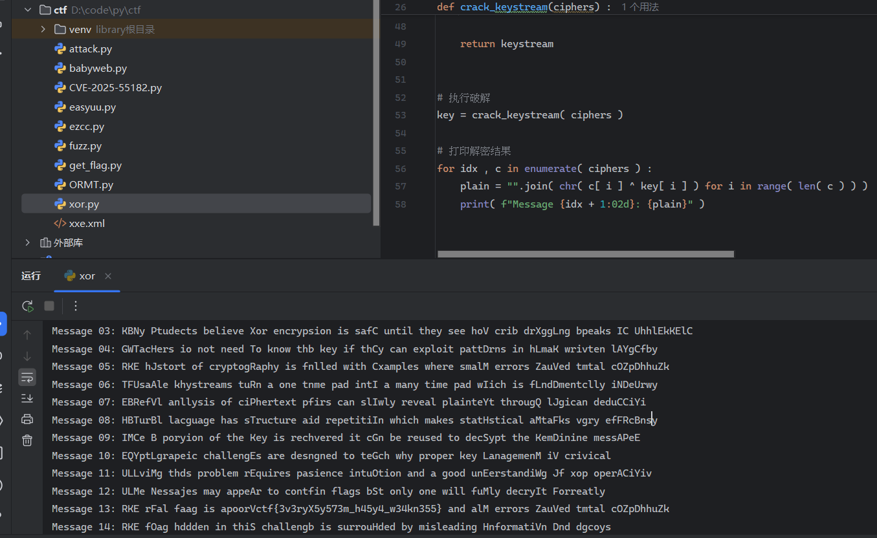Select the xor run tab

tap(87, 276)
